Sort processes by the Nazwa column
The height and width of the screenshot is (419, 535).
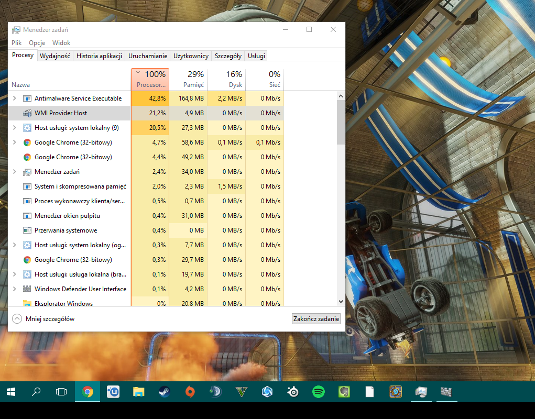(x=70, y=80)
